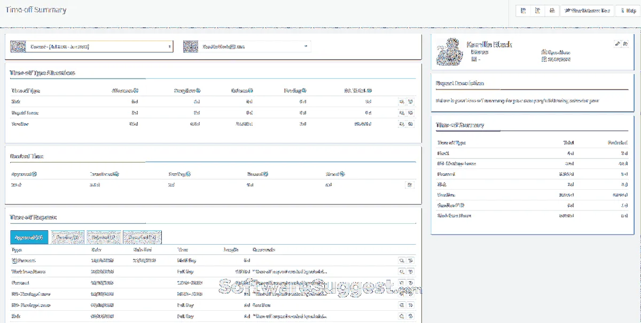Click info icon next to Carryover header
The width and height of the screenshot is (641, 323).
[198, 91]
